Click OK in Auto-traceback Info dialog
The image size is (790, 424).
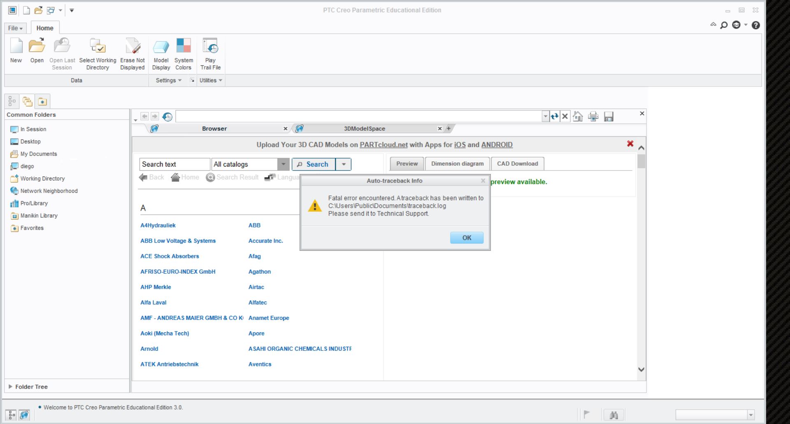467,238
